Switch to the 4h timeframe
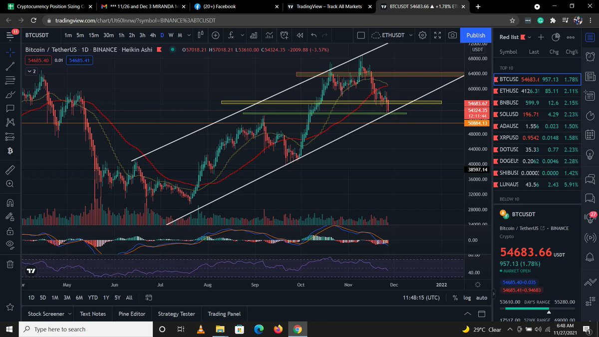 (x=153, y=35)
